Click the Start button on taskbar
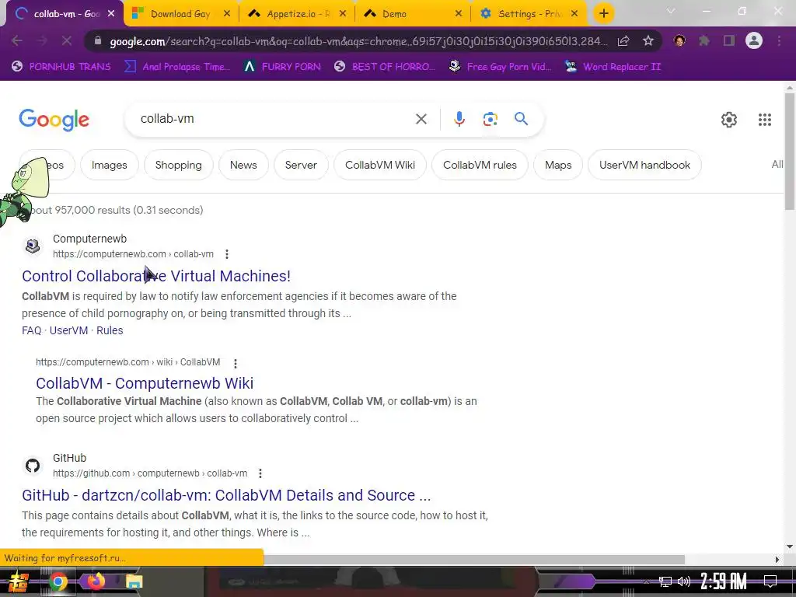Screen dimensions: 796x597 (x=19, y=581)
